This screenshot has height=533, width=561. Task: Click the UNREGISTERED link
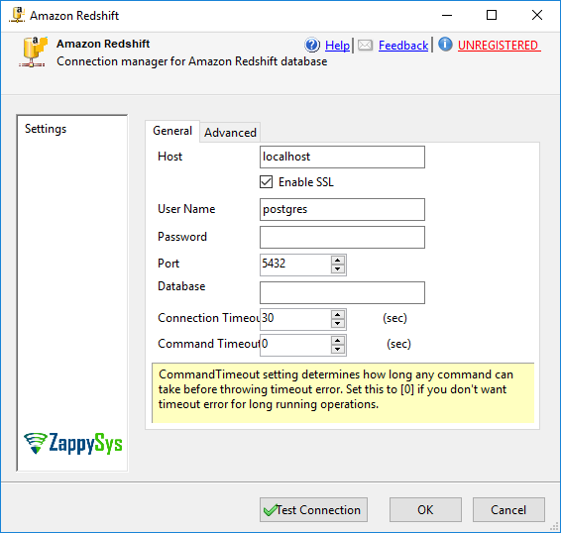coord(500,46)
